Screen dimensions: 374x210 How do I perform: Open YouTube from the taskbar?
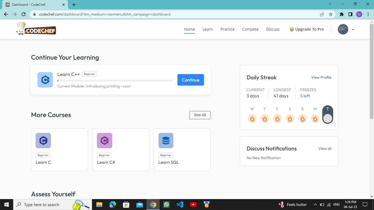193,205
